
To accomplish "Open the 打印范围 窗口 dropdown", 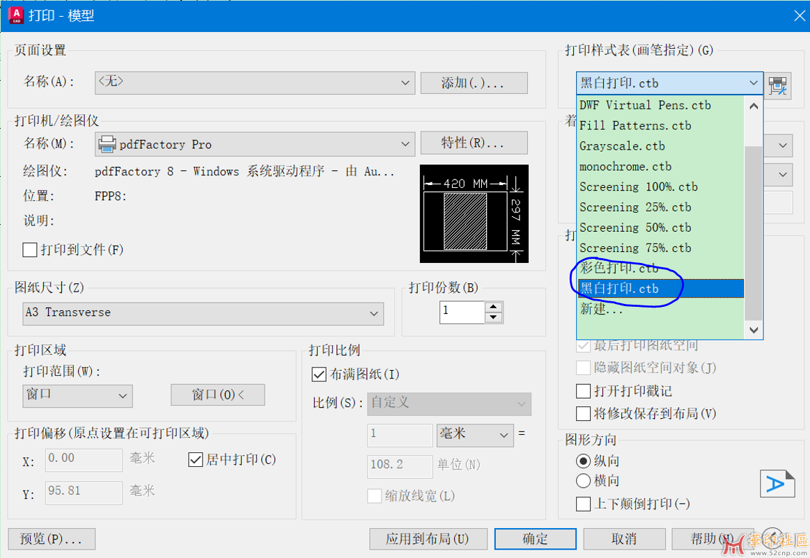I will [77, 395].
